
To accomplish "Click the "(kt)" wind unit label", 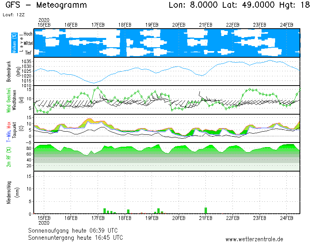I will (x=21, y=100).
